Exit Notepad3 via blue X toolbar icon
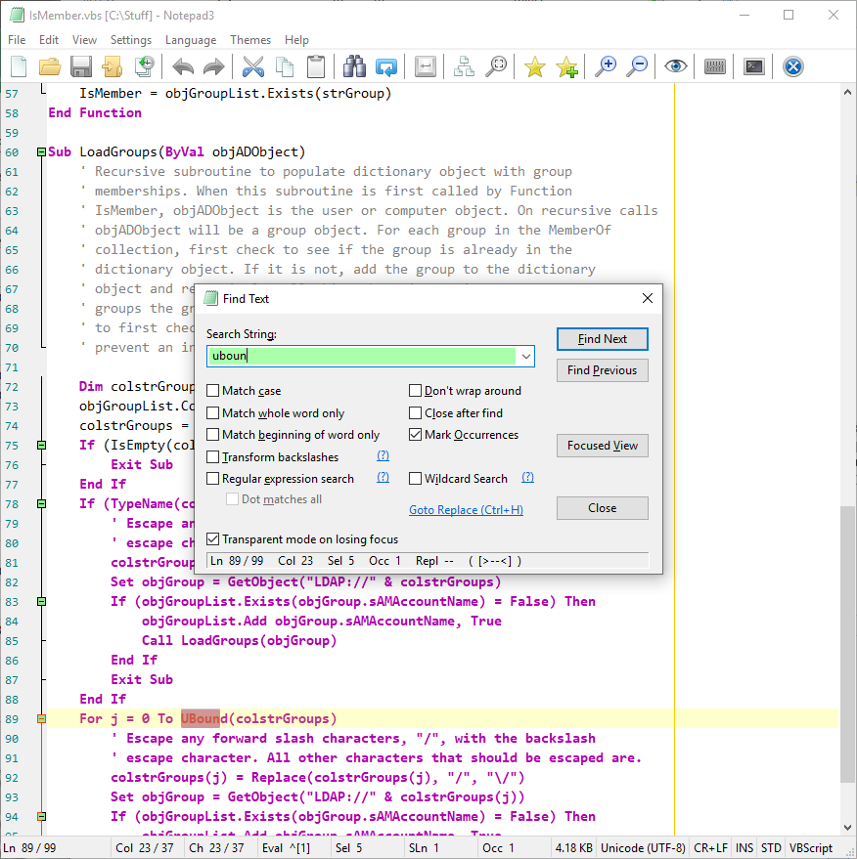Screen dimensions: 857x859 (x=791, y=66)
